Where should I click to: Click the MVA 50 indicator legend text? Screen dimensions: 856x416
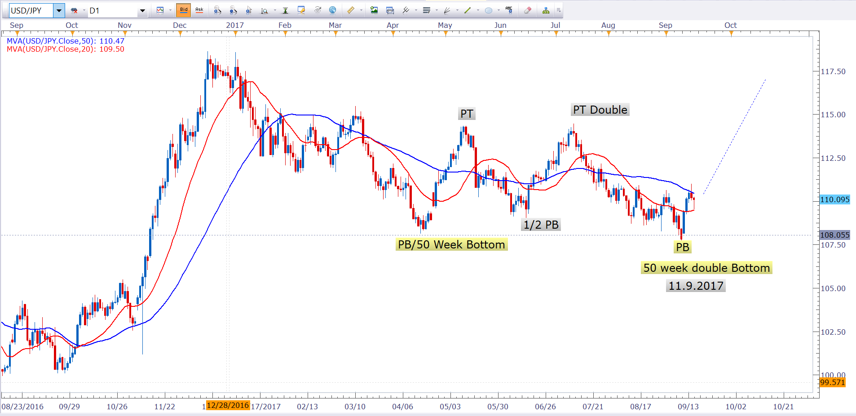(65, 41)
